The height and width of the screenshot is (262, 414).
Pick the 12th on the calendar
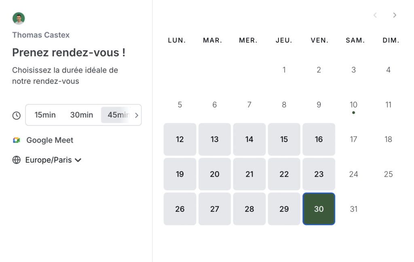180,139
